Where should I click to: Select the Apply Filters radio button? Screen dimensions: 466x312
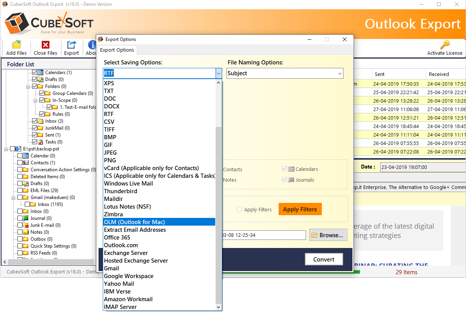(x=240, y=209)
